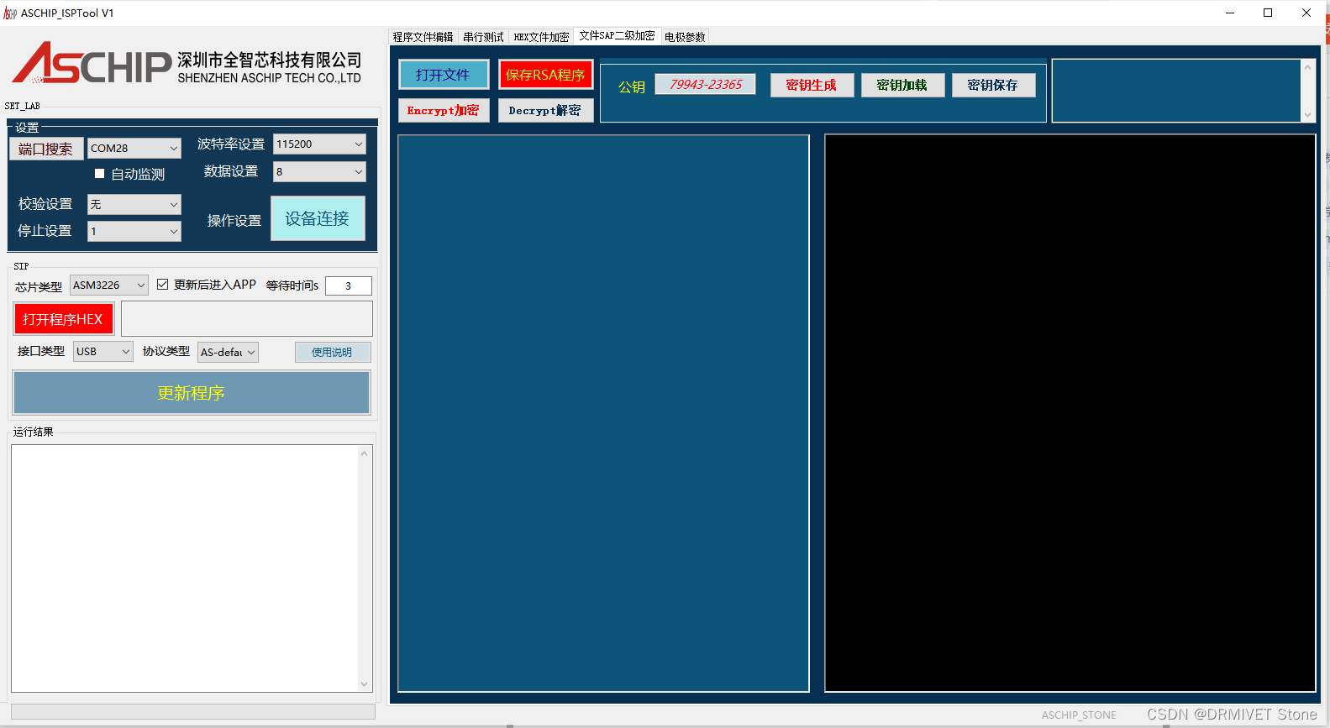
Task: Click the 设备连接 button
Action: (x=318, y=218)
